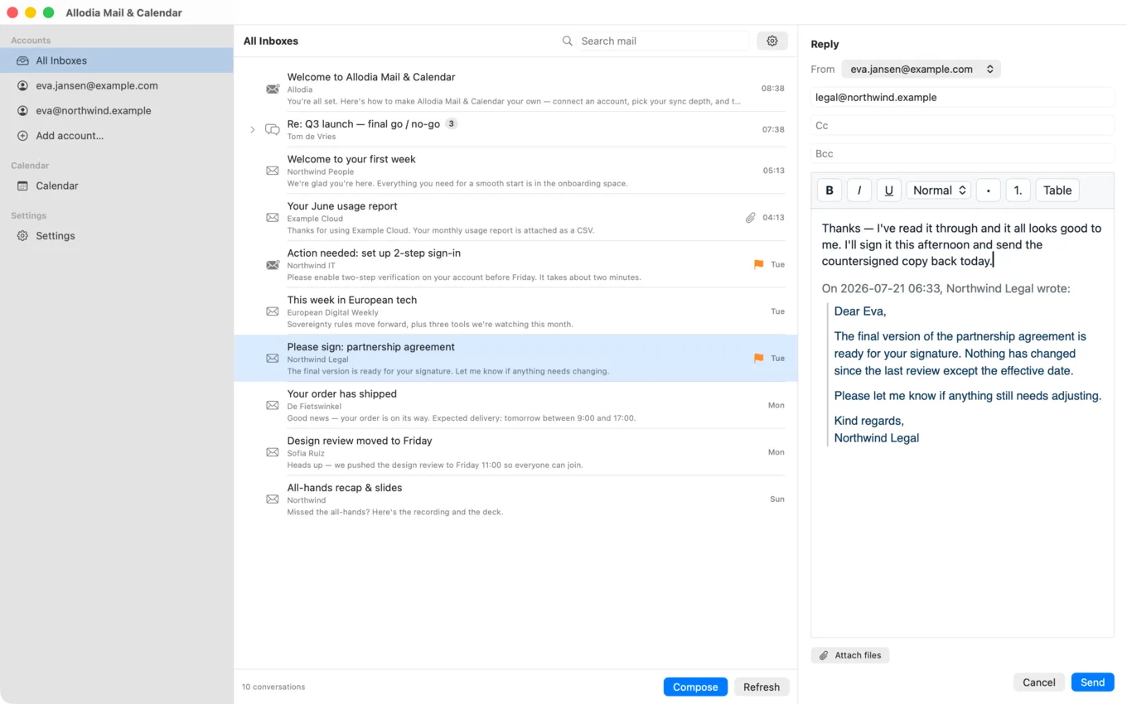Click the person icon beside eva@northwind.example
Image resolution: width=1127 pixels, height=704 pixels.
(22, 110)
